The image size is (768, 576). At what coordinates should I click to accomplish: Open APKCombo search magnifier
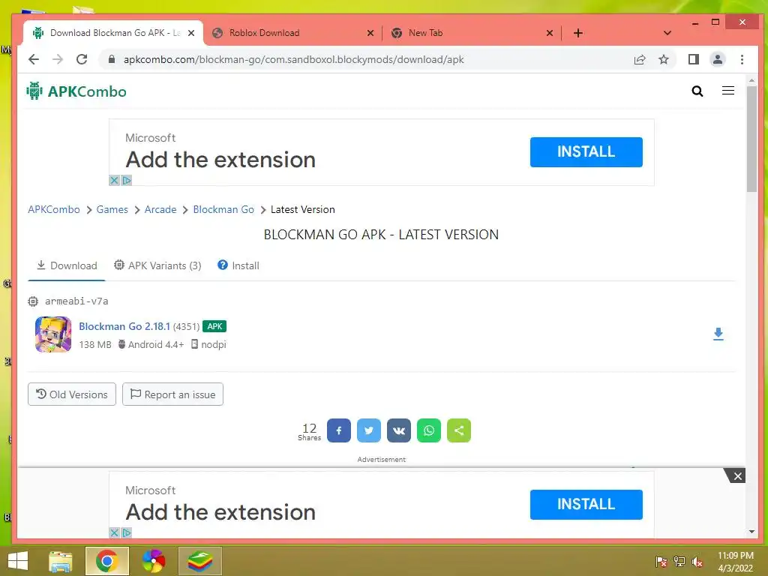[x=697, y=91]
